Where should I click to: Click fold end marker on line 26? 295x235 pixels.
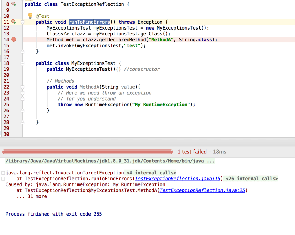pos(23,110)
